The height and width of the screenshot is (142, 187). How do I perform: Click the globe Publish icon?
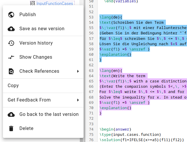point(11,15)
